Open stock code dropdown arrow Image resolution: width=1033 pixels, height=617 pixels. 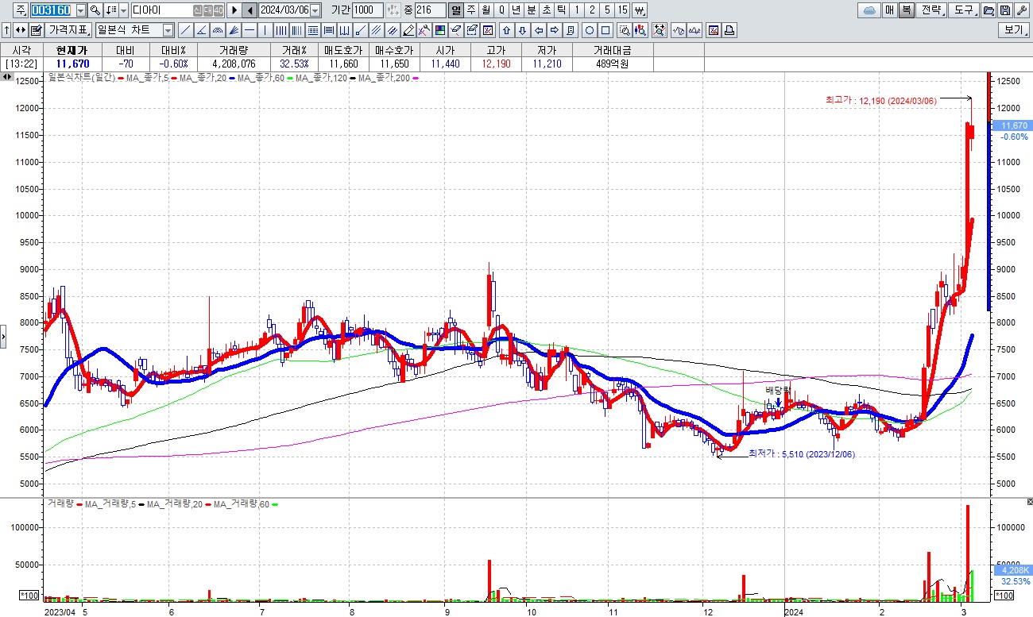(x=81, y=10)
